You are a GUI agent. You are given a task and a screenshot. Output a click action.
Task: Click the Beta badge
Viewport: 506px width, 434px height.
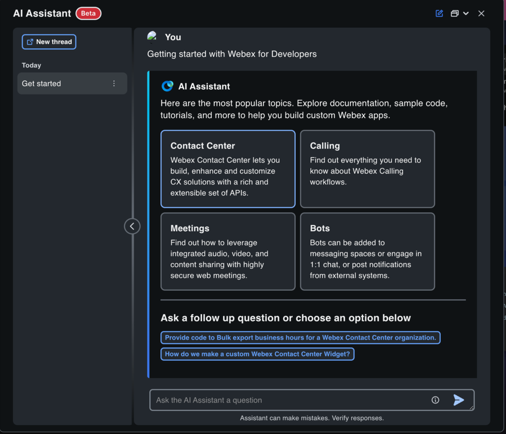pyautogui.click(x=88, y=14)
